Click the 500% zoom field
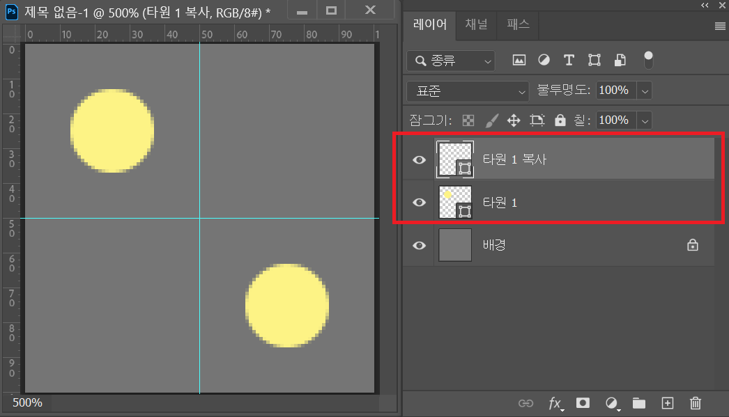Viewport: 729px width, 417px height. pos(27,402)
